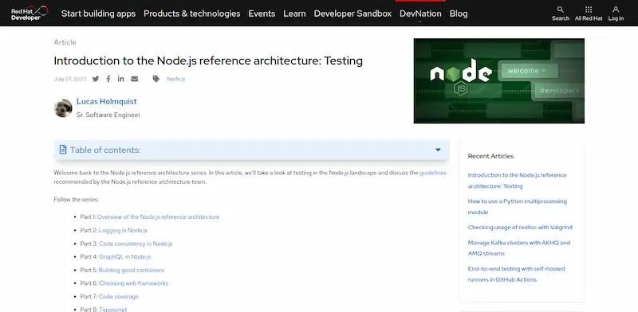This screenshot has width=638, height=312.
Task: Click the article title heading
Action: pos(208,60)
